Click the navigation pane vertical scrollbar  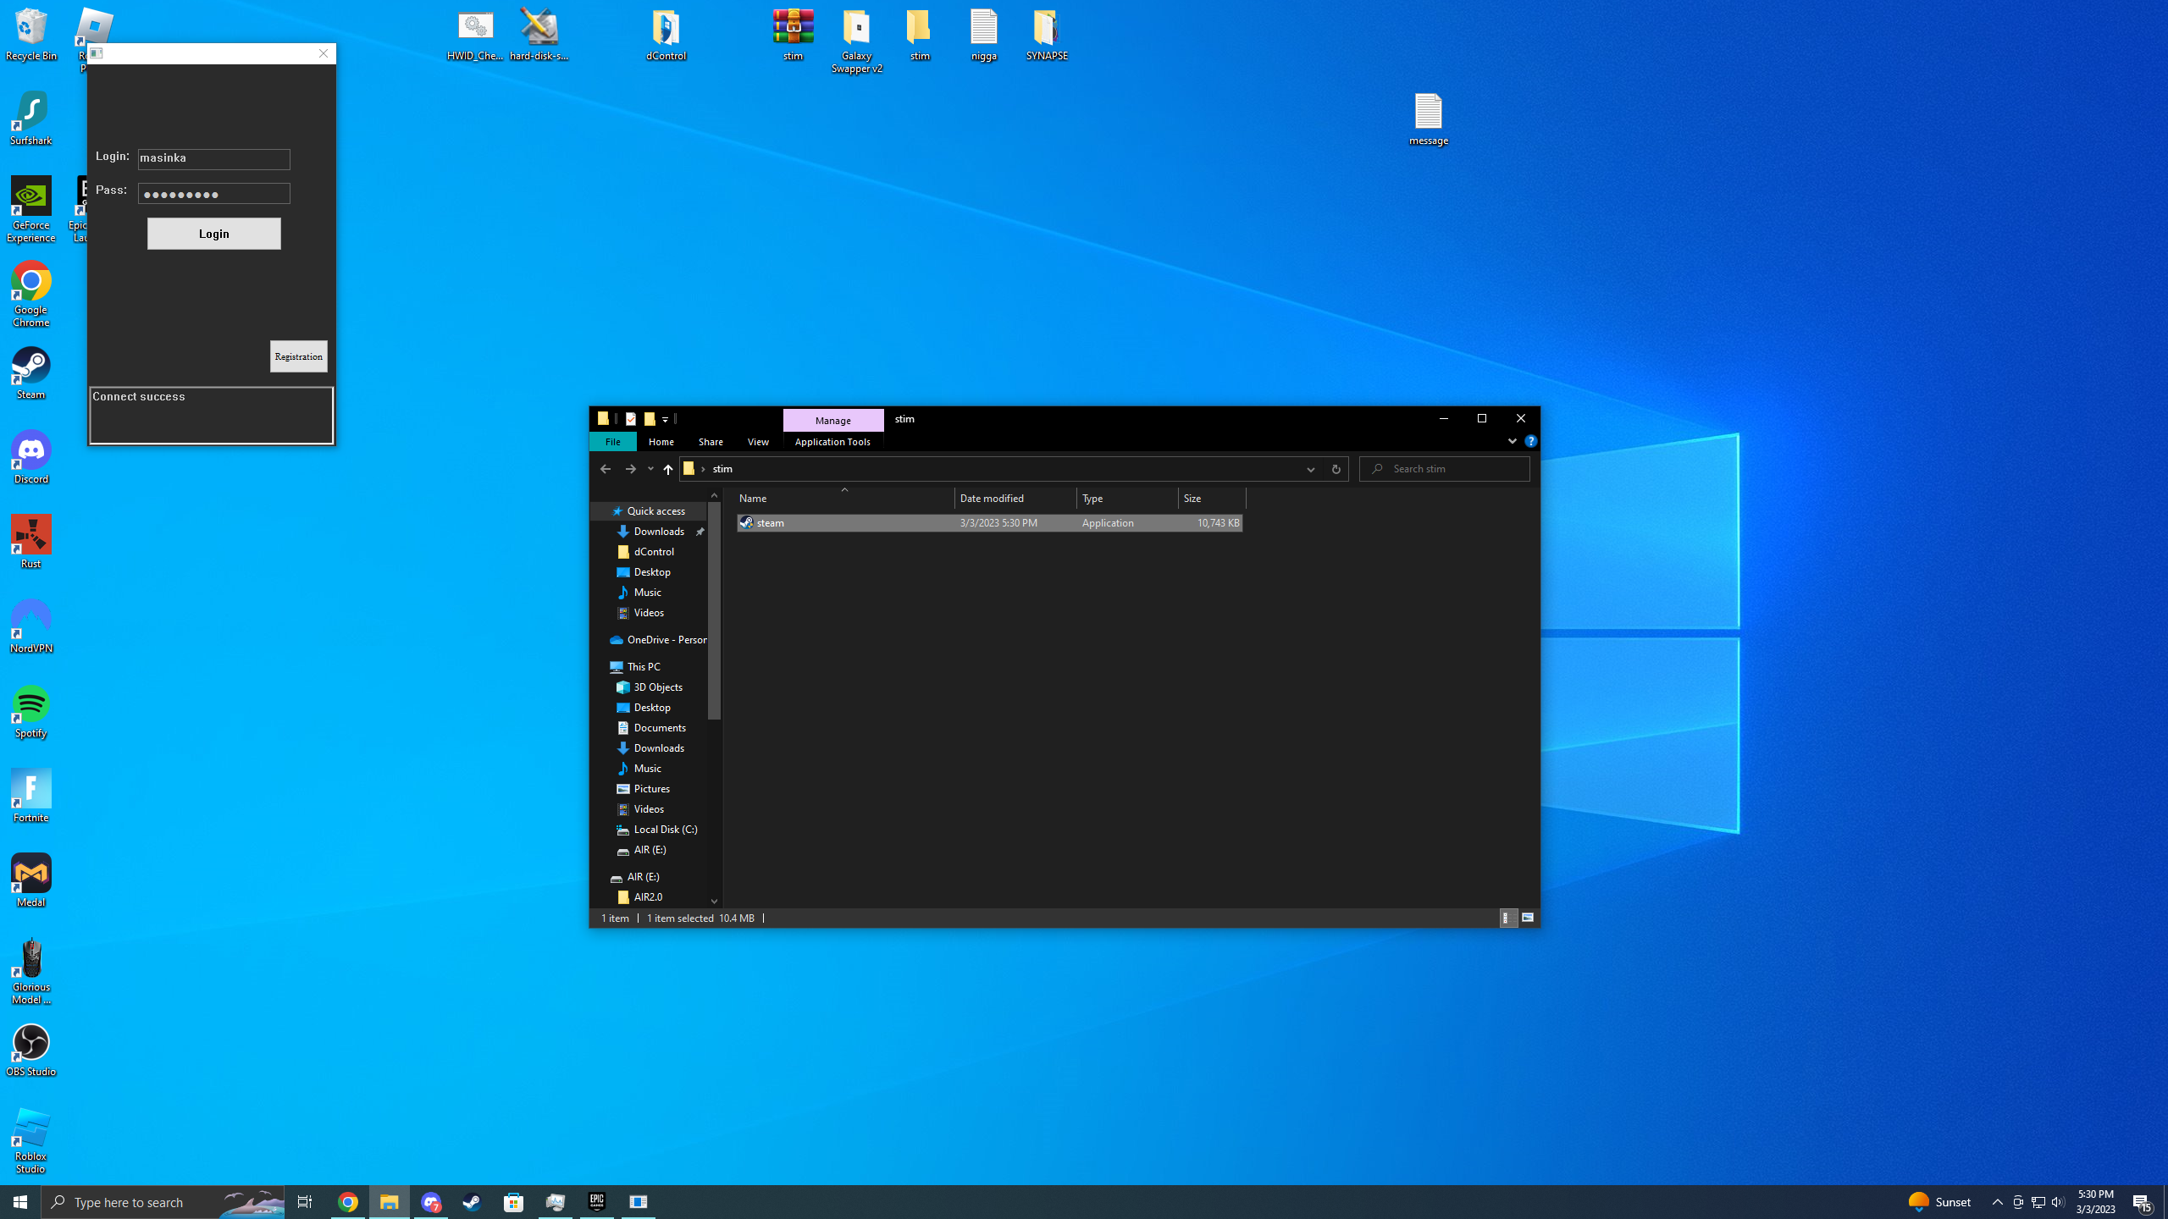(714, 609)
